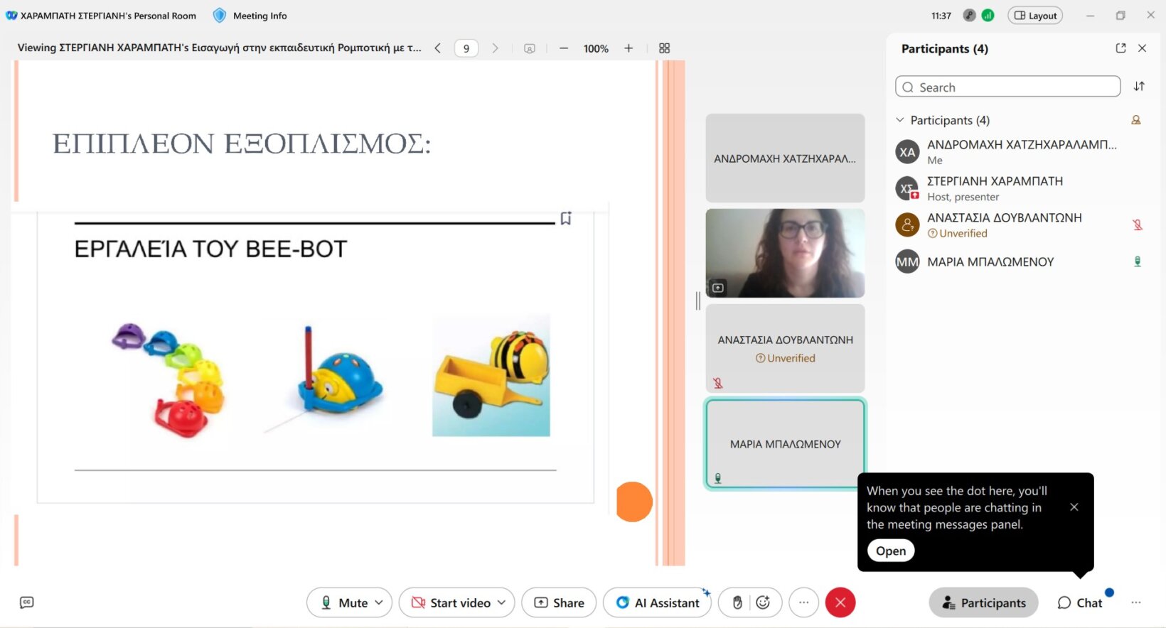Click the participant Search field
This screenshot has width=1166, height=628.
[x=1007, y=87]
